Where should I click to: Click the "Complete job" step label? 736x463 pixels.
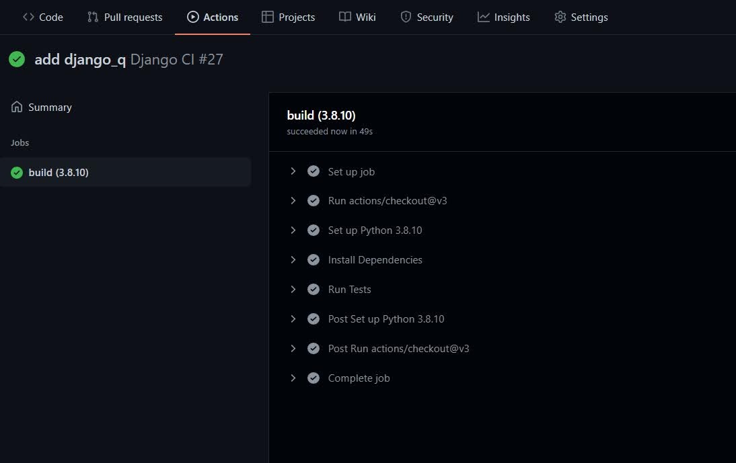click(x=359, y=378)
